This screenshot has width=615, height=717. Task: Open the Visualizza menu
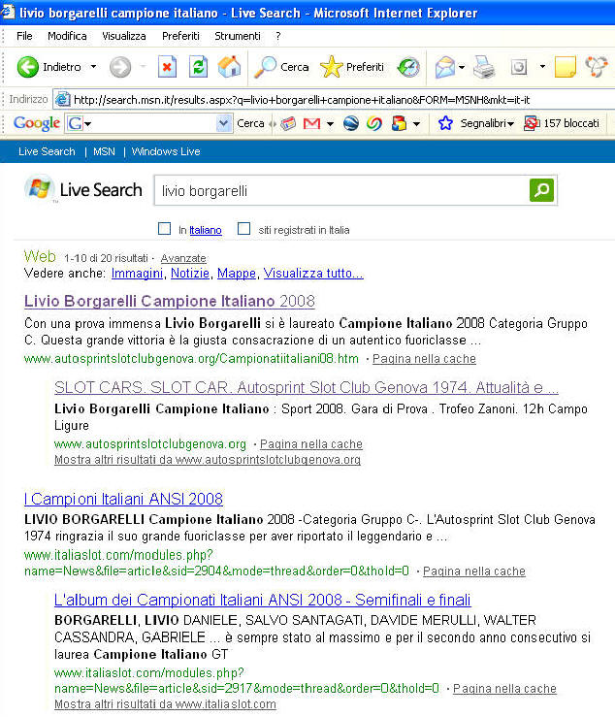coord(124,36)
